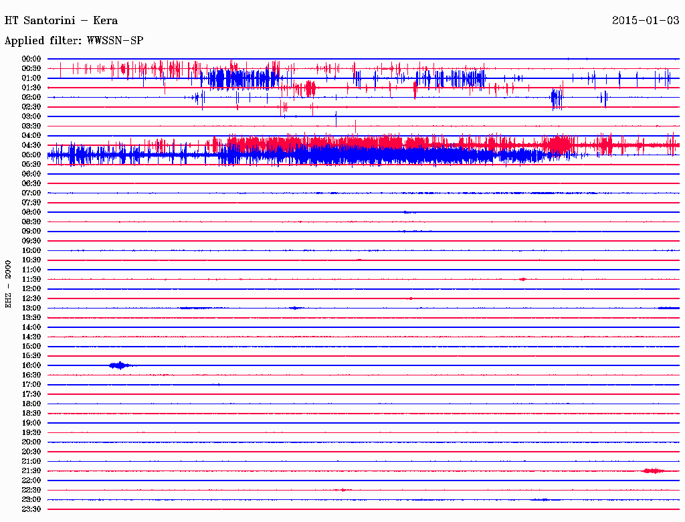Select the 03:00 time label

coord(31,116)
